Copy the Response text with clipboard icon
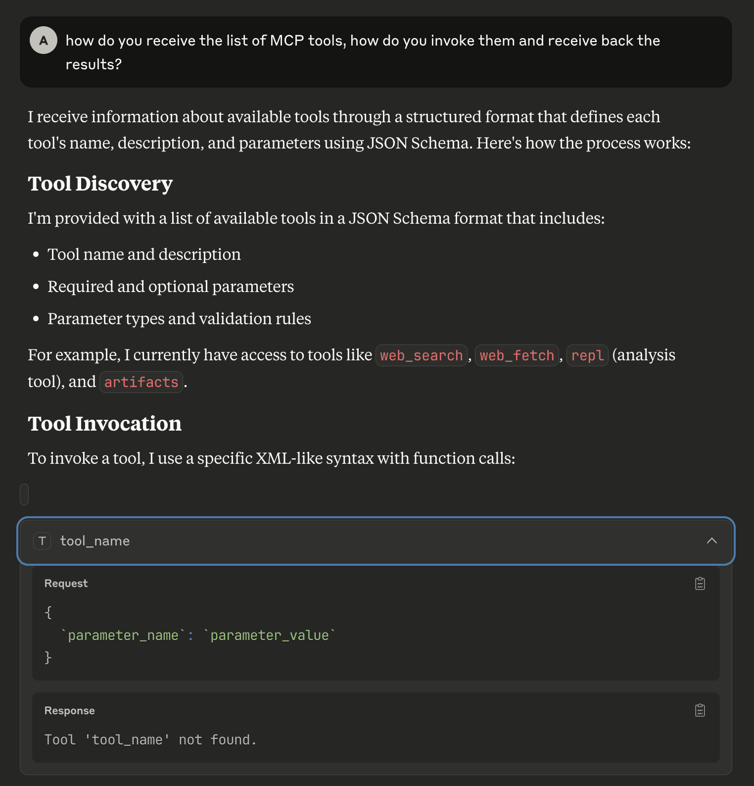 [700, 710]
